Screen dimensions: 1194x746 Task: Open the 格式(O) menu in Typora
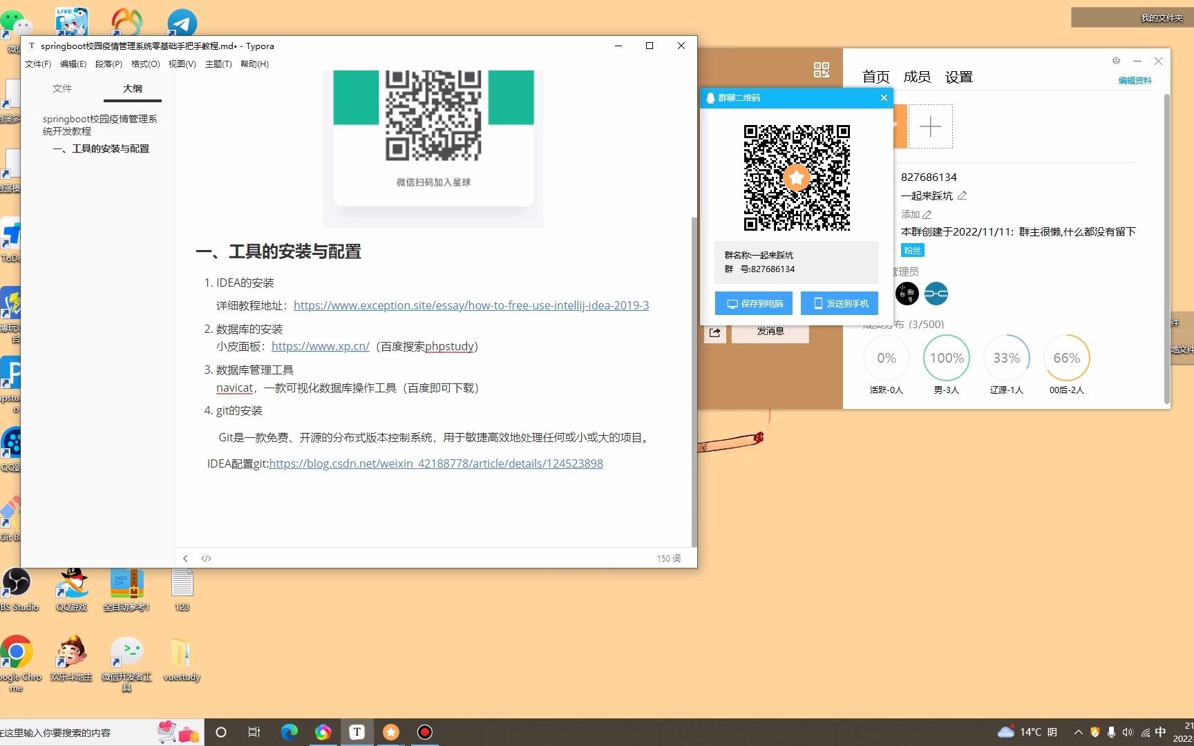click(x=145, y=64)
